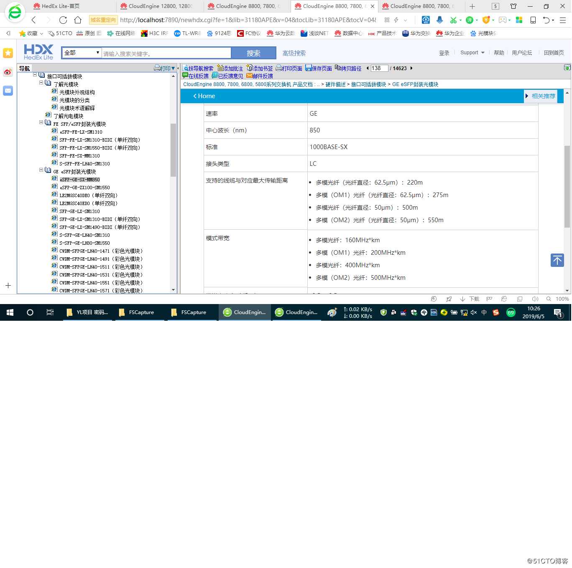Click search keyword input field
Image resolution: width=572 pixels, height=568 pixels.
[x=166, y=53]
